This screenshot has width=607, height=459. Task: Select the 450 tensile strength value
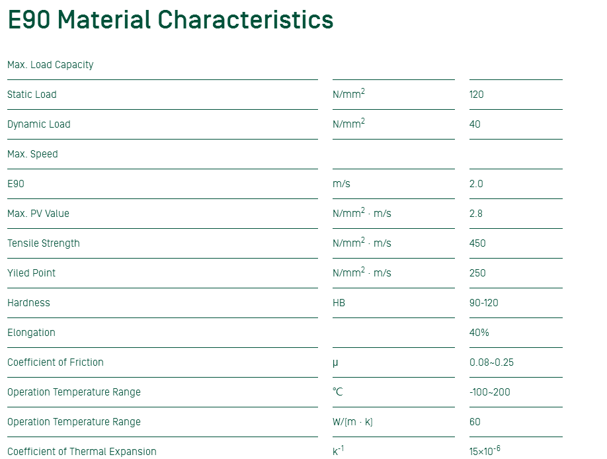[477, 243]
